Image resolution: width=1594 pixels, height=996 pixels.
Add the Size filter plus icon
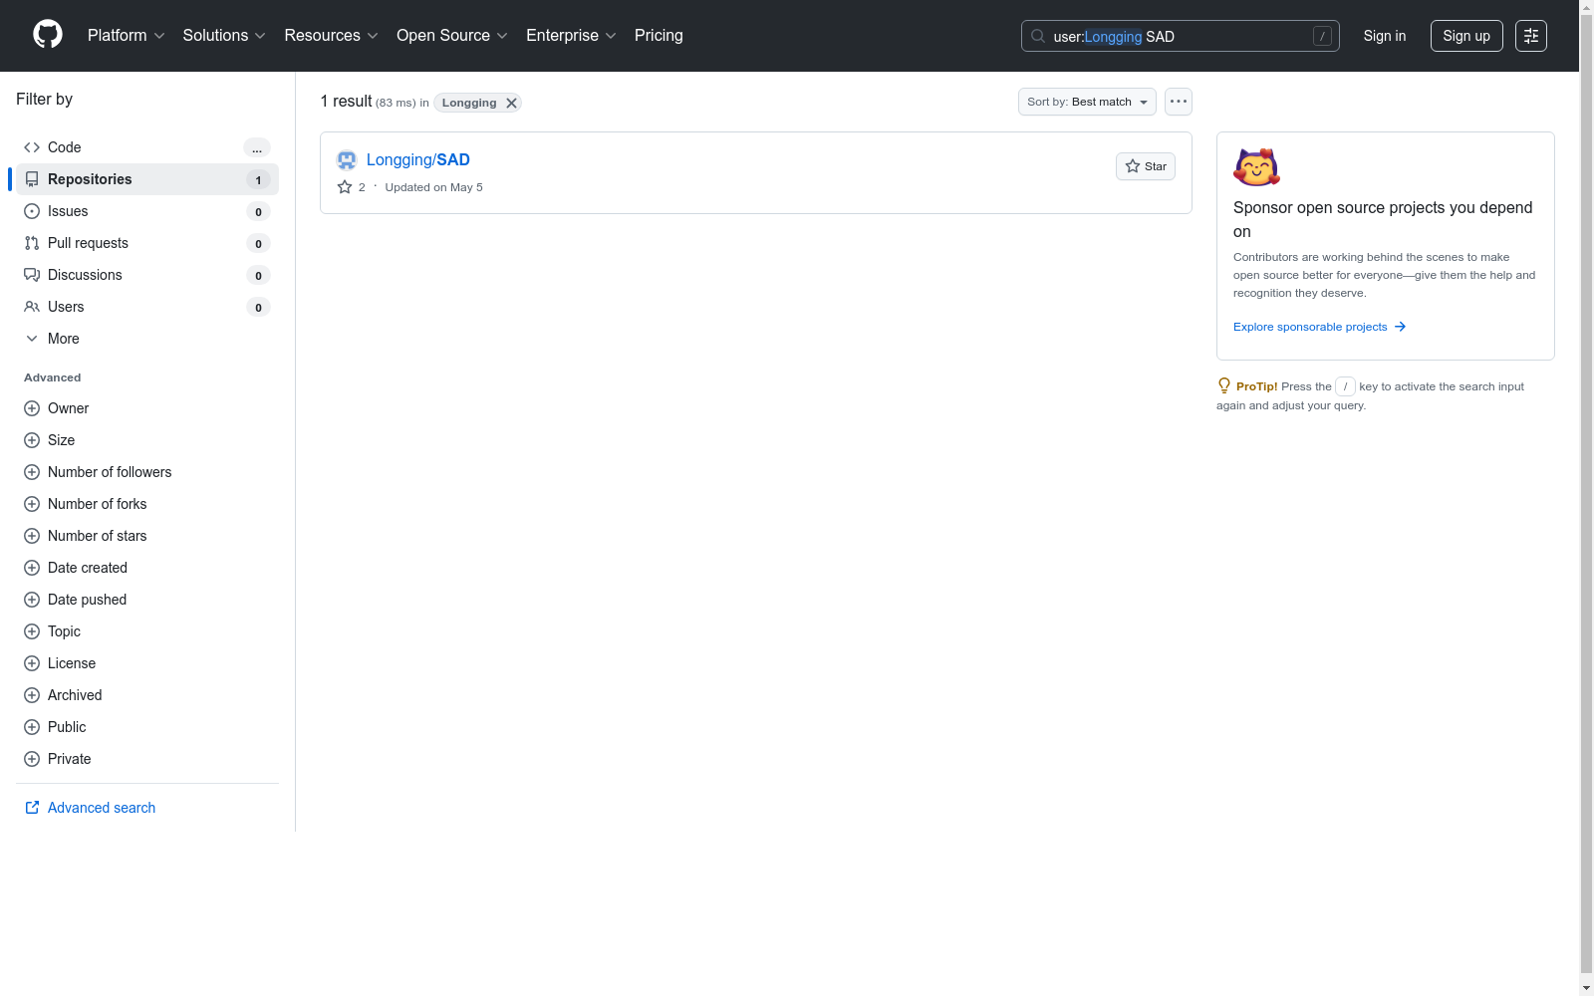pos(32,440)
